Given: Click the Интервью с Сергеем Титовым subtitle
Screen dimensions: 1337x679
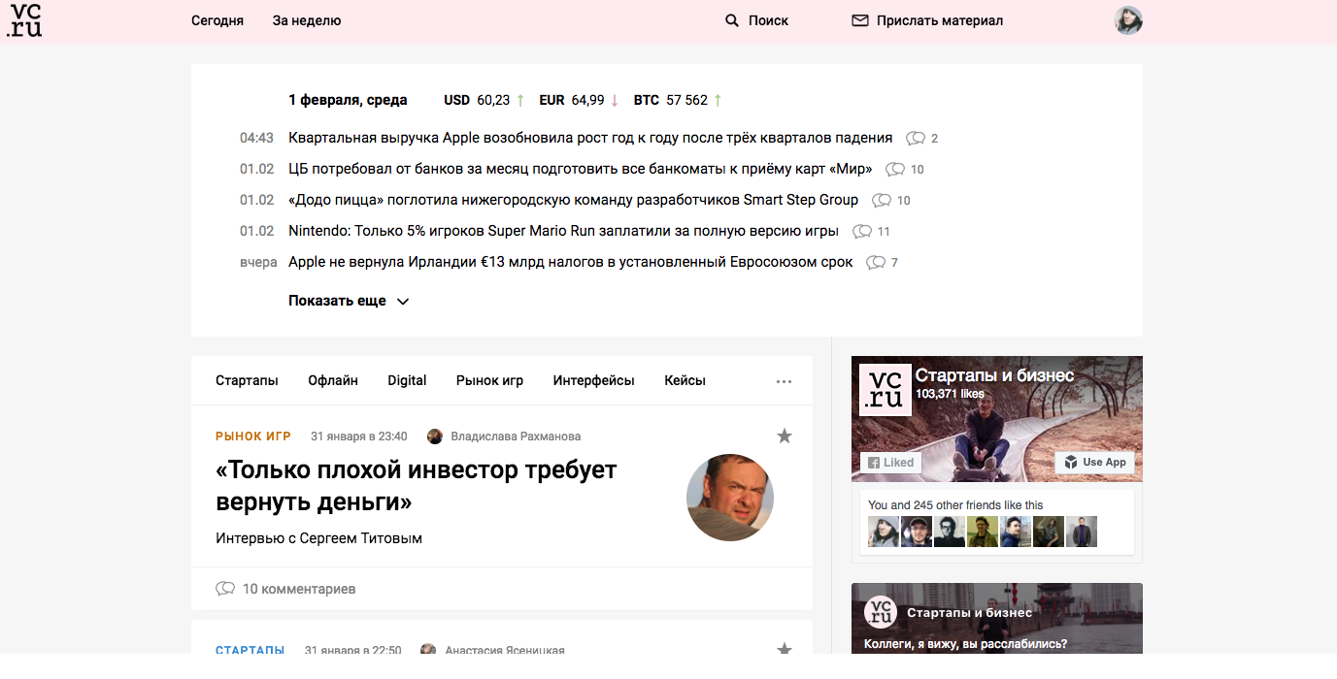Looking at the screenshot, I should [x=318, y=537].
